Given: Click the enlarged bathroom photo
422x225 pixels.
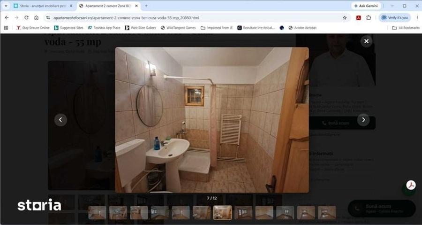Looking at the screenshot, I should click(212, 120).
